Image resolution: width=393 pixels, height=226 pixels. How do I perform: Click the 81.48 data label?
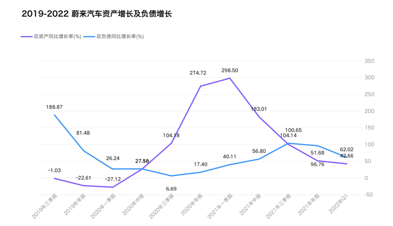[x=83, y=133]
